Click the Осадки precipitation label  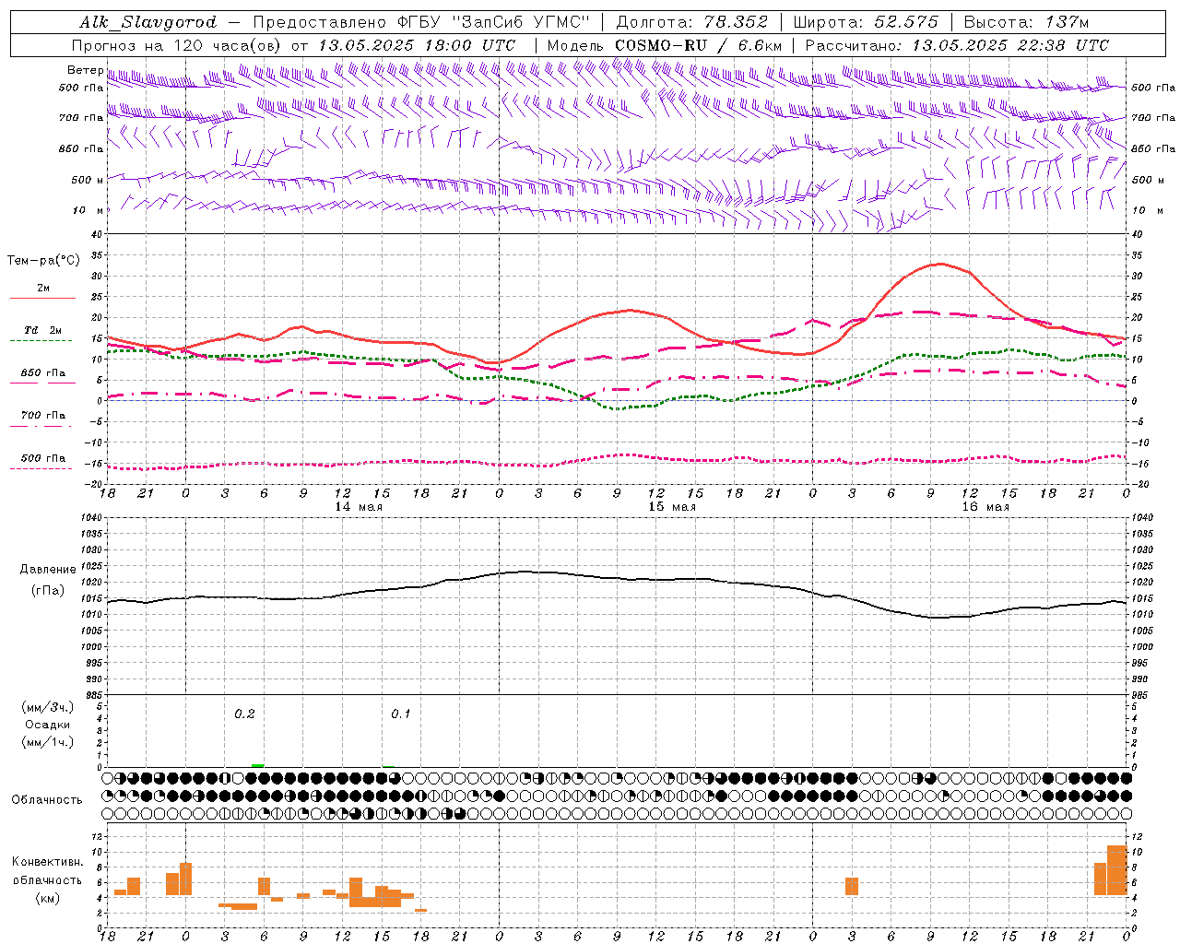point(47,725)
